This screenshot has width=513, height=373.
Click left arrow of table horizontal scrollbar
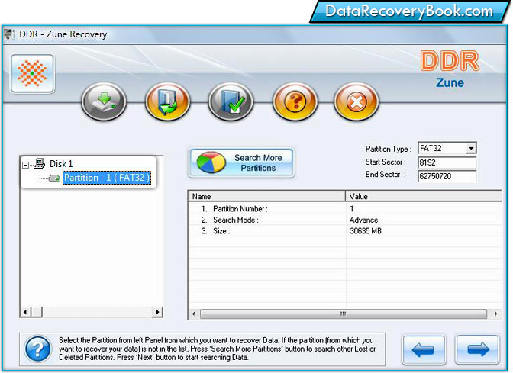point(194,314)
